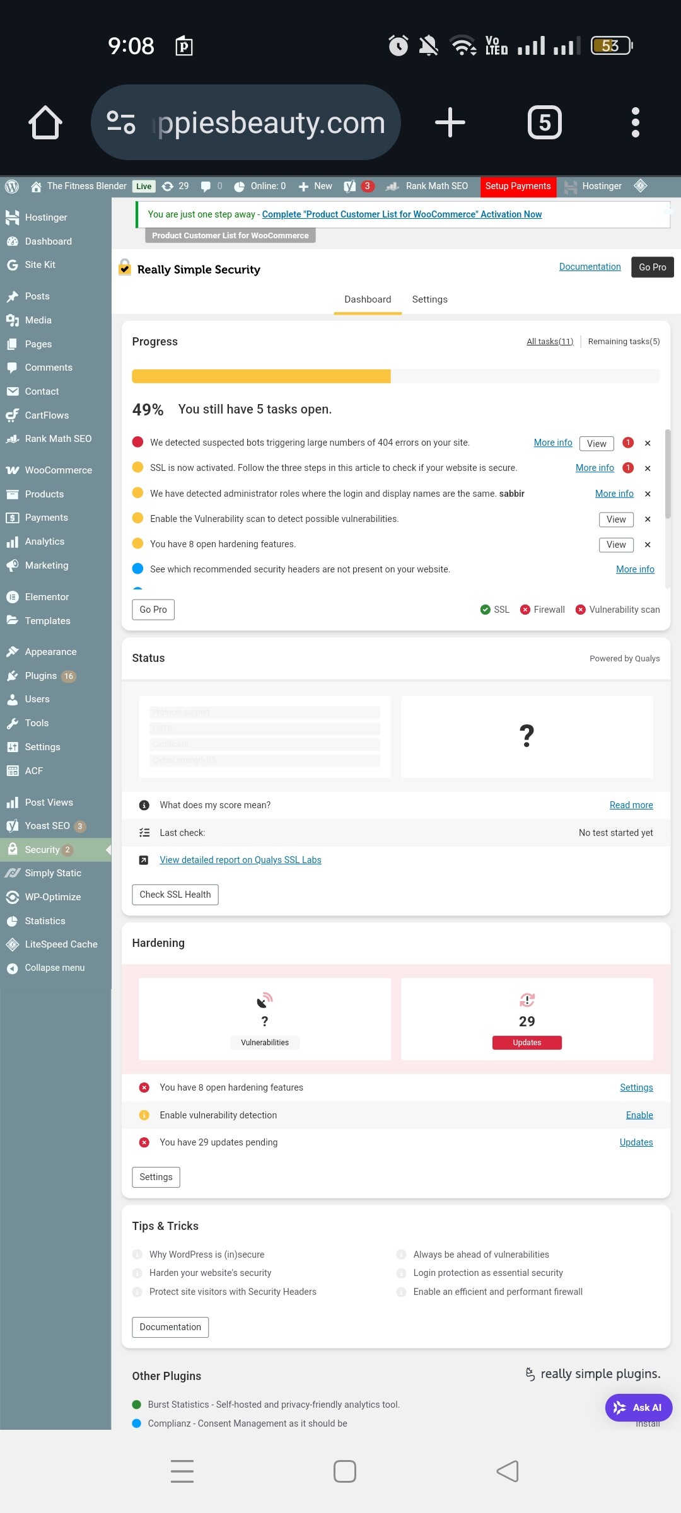The height and width of the screenshot is (1513, 681).
Task: Click the Firewall status indicator
Action: (542, 610)
